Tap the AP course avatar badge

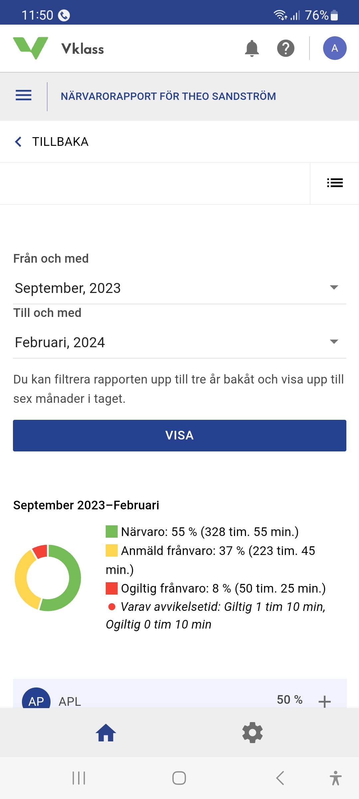coord(36,699)
